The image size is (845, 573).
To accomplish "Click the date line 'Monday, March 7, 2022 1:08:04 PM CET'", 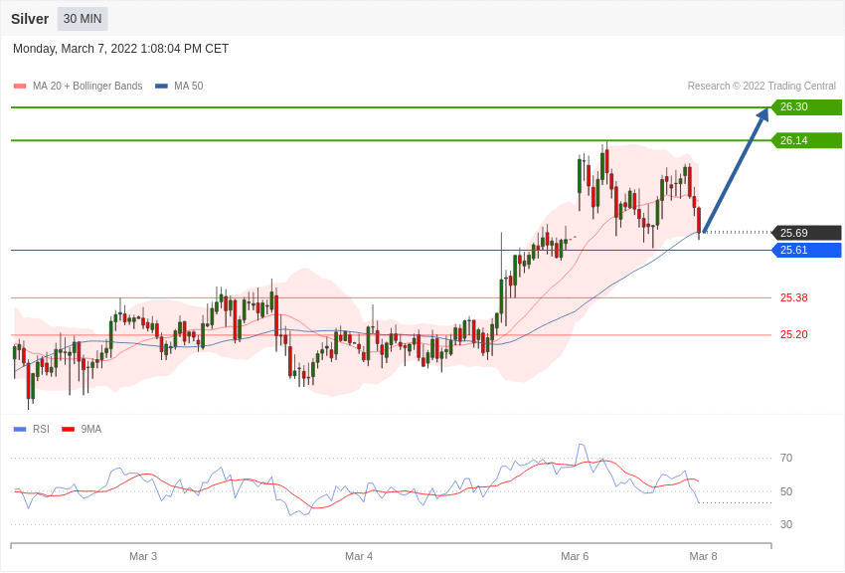I will coord(120,49).
